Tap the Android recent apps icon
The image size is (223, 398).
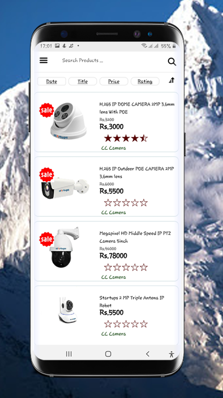(69, 354)
